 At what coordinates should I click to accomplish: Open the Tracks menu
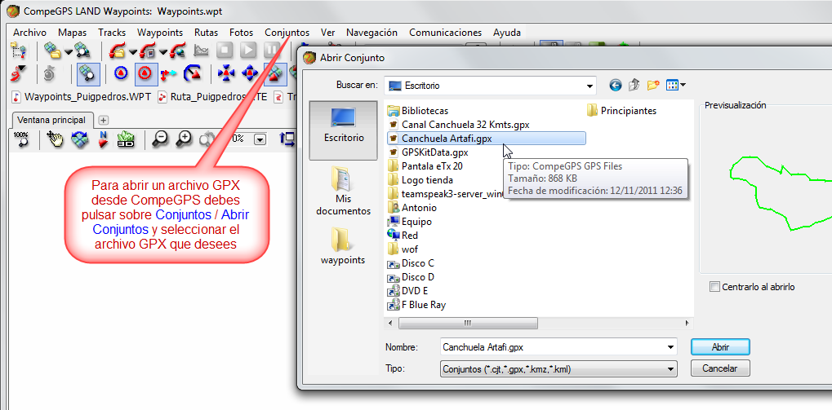point(112,33)
